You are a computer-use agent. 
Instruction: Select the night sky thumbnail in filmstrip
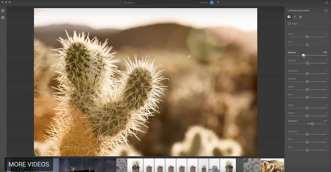(x=82, y=165)
